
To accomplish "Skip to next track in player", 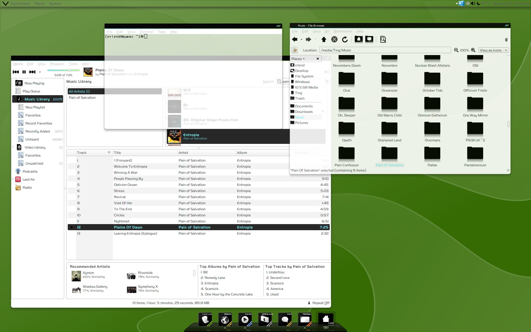I will [32, 72].
